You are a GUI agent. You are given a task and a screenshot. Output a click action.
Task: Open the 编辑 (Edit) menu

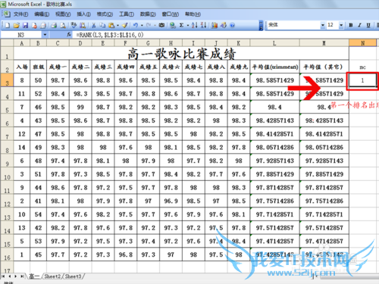(x=42, y=14)
